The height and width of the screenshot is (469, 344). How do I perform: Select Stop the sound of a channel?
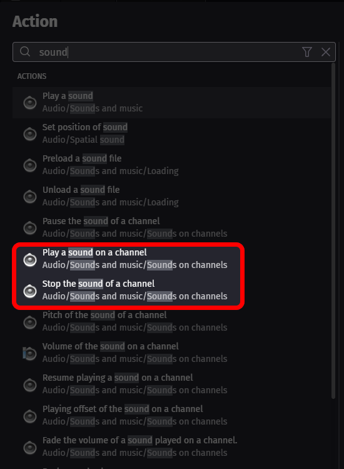(x=128, y=290)
